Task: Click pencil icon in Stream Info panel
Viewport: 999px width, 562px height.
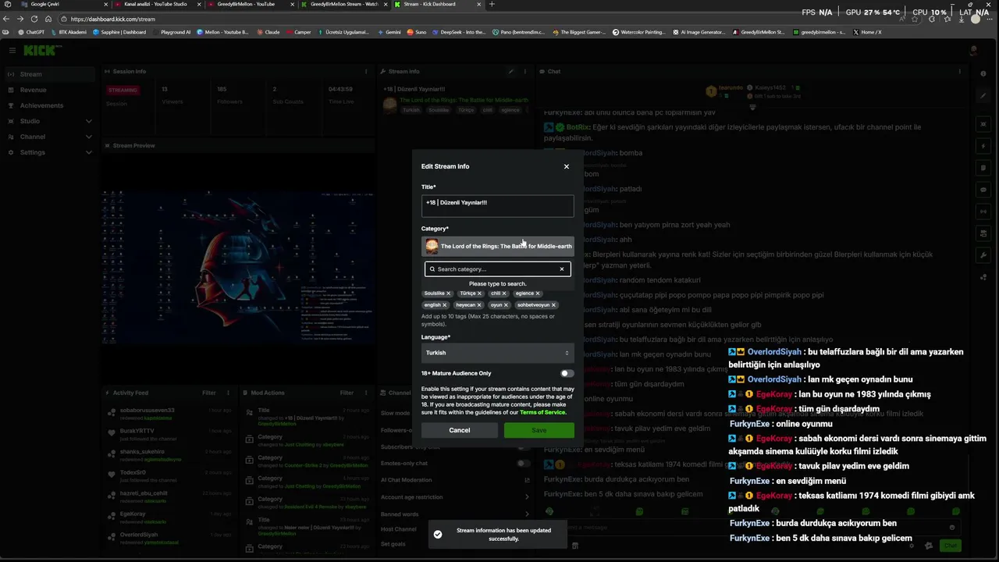Action: [x=511, y=72]
